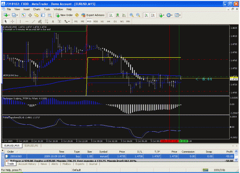
Task: Open the Insert menu
Action: (26, 9)
